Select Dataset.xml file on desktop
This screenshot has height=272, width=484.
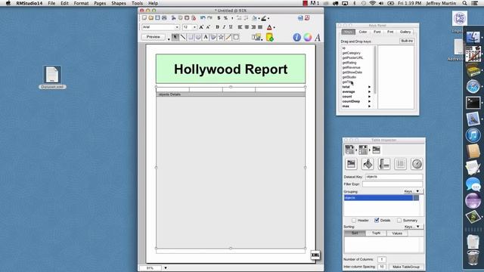(x=52, y=77)
